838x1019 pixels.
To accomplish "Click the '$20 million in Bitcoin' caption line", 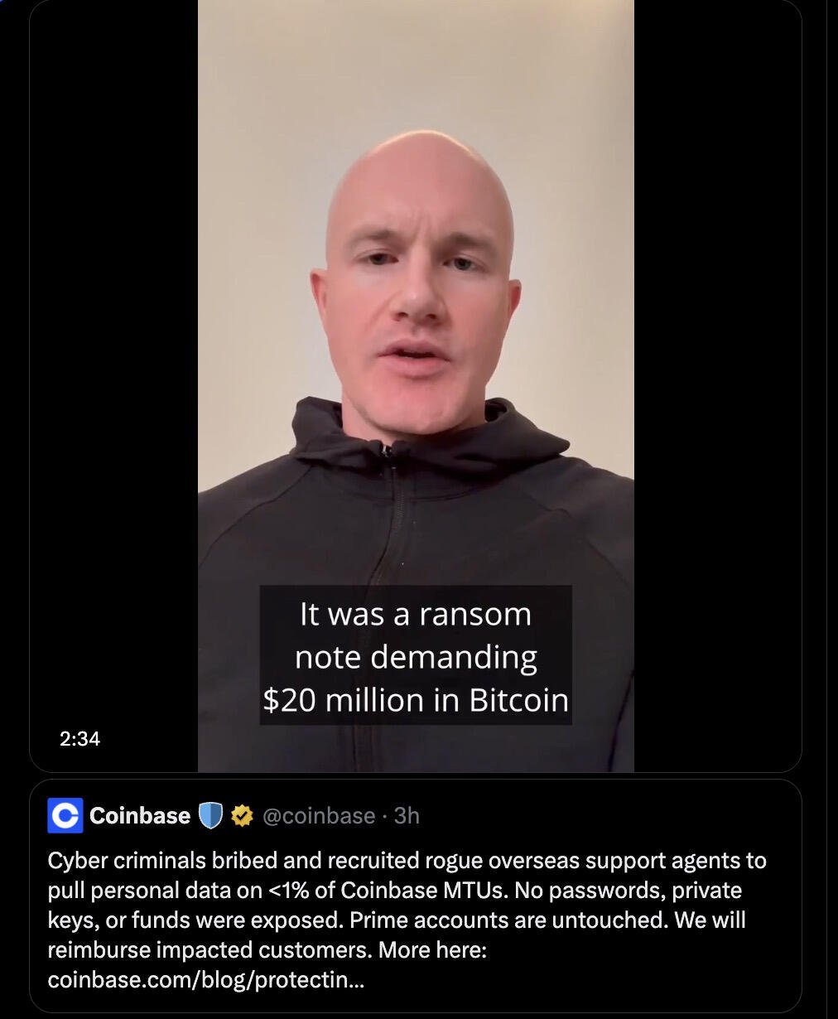I will (x=416, y=700).
